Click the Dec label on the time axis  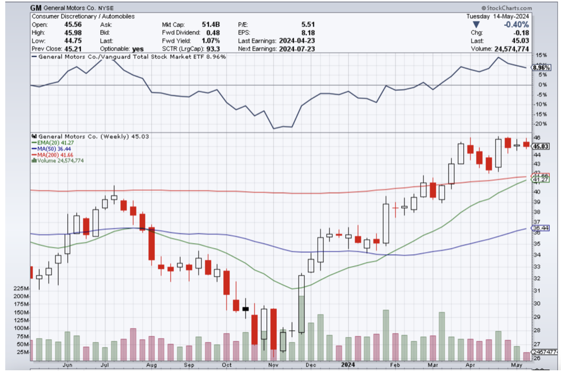click(310, 365)
